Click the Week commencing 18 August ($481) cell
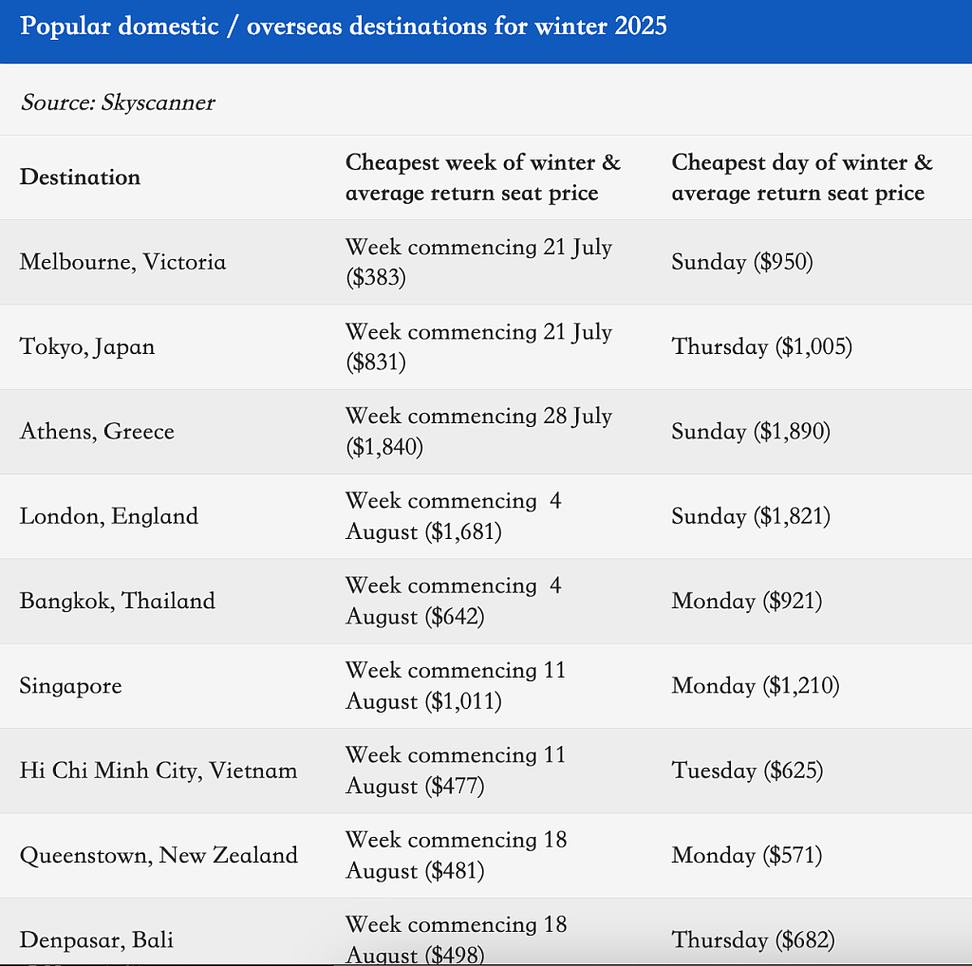The image size is (972, 966). pos(457,856)
